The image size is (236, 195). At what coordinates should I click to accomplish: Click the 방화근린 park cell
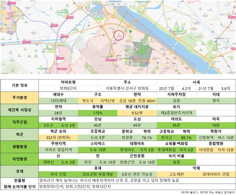127,162
